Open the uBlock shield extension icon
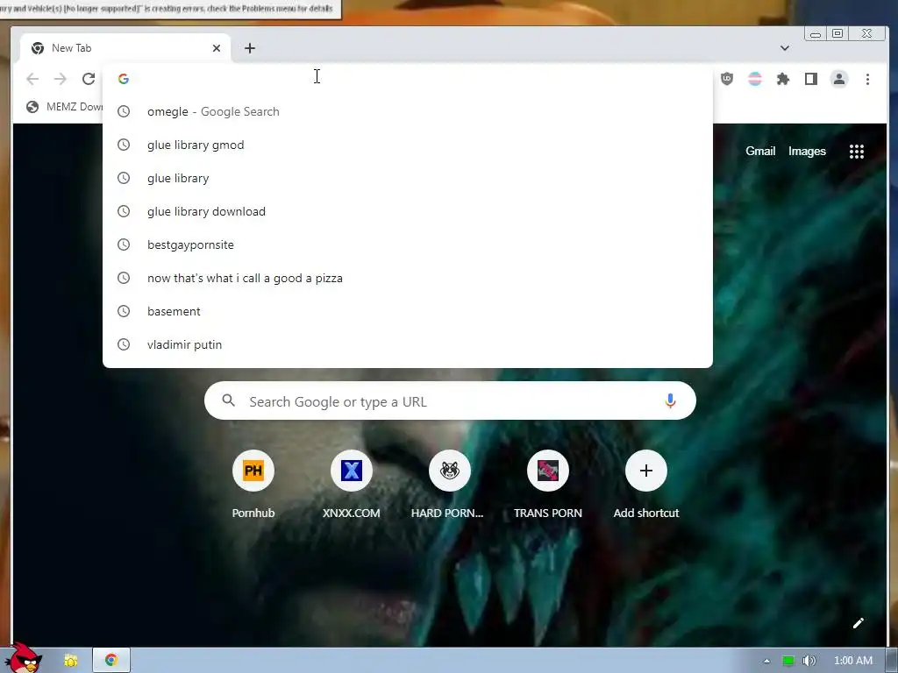898x673 pixels. click(727, 79)
